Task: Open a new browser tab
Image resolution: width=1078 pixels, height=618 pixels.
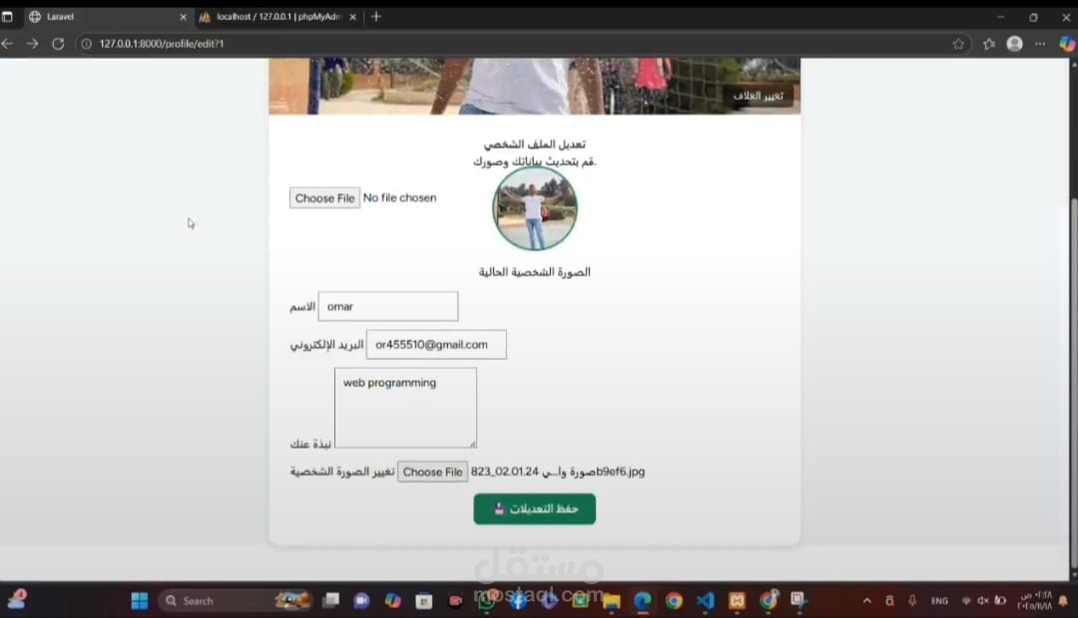Action: (x=376, y=17)
